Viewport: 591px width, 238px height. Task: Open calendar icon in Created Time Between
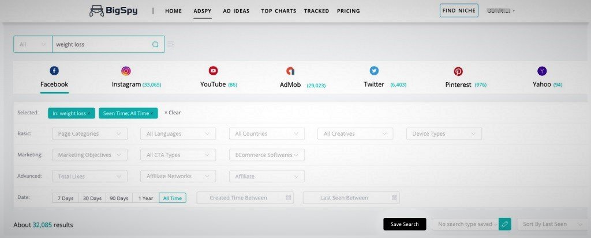[289, 197]
